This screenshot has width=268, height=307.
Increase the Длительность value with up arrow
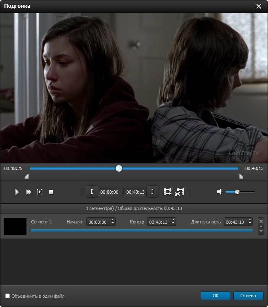coord(250,220)
